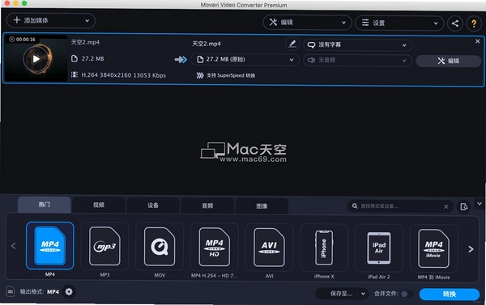Collapse the format panel with chevron

coord(480,204)
